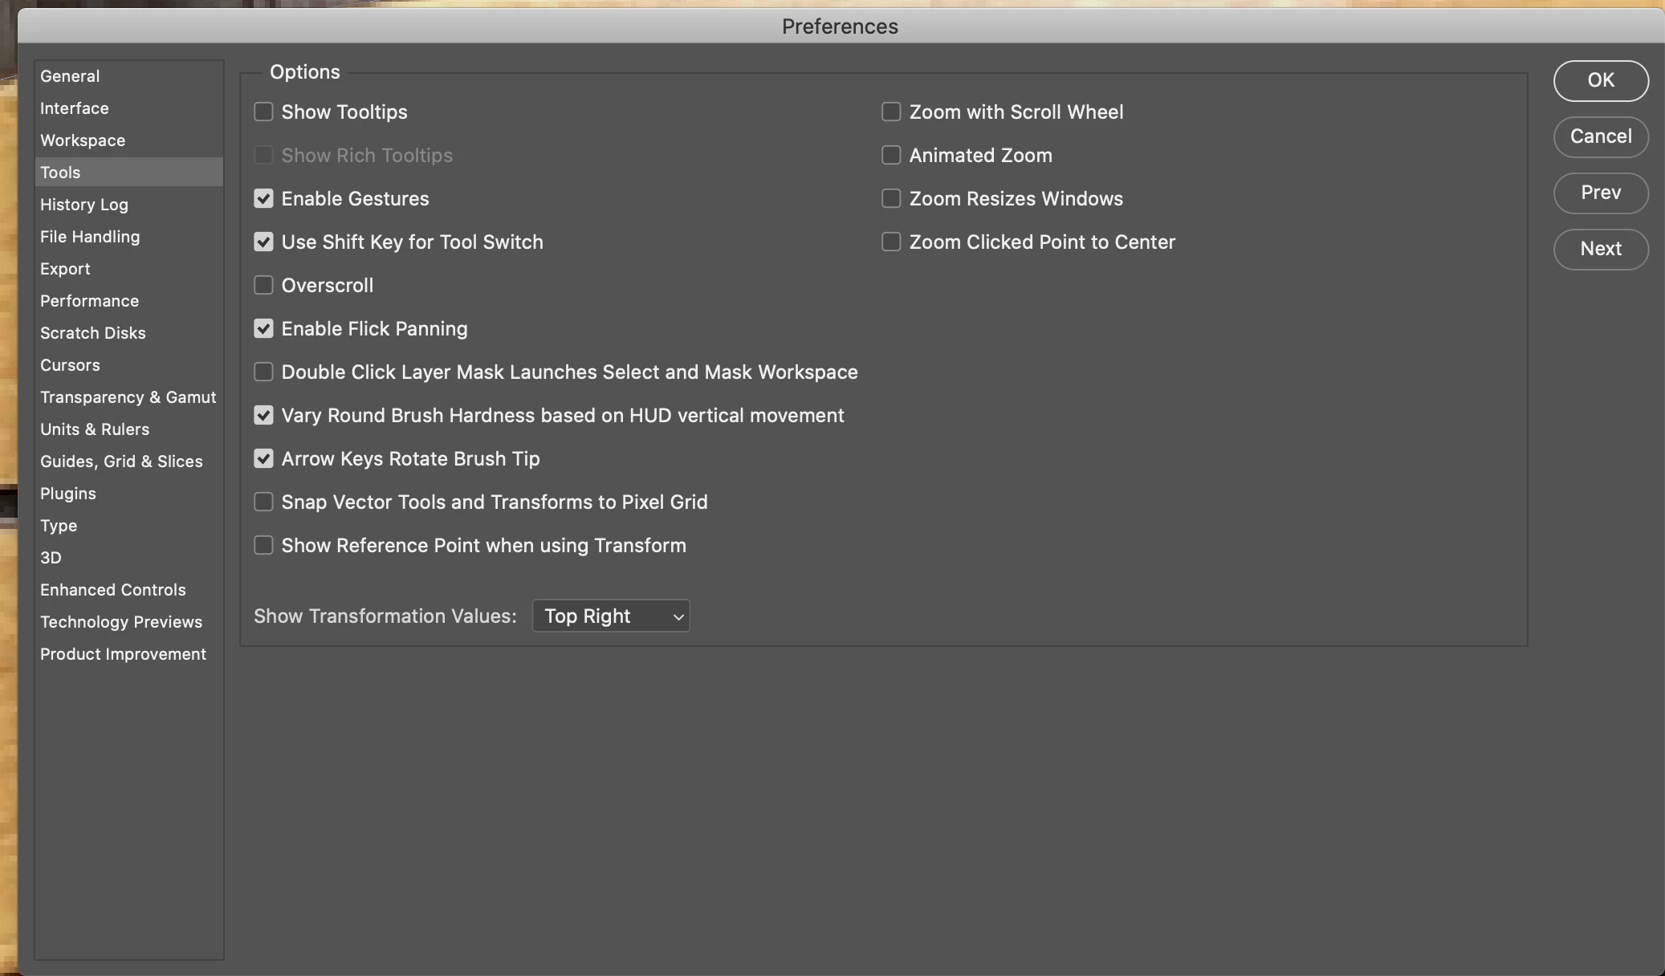Enable the Show Tooltips checkbox
This screenshot has width=1665, height=976.
pyautogui.click(x=263, y=112)
